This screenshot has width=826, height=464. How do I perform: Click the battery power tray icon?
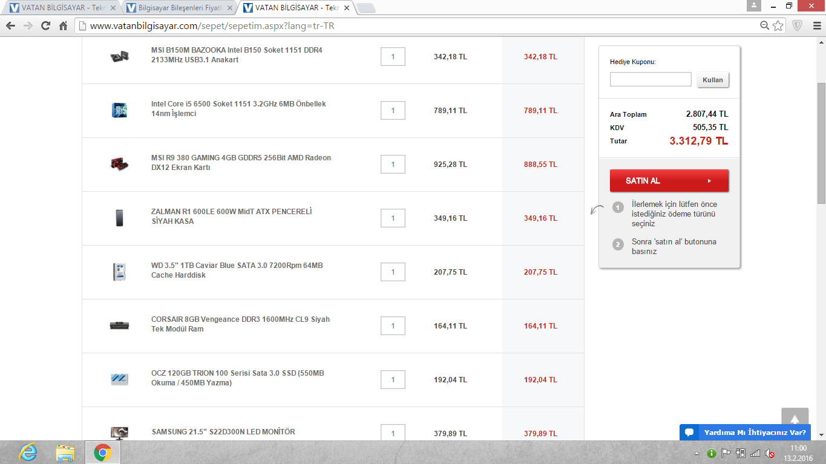[x=741, y=453]
